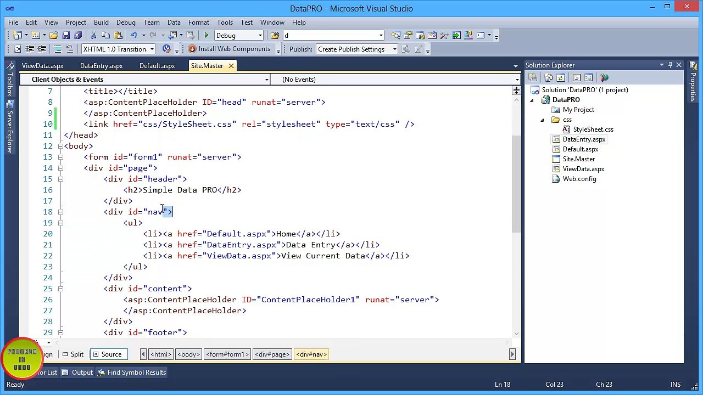Click the Save All toolbar icon

coord(77,35)
